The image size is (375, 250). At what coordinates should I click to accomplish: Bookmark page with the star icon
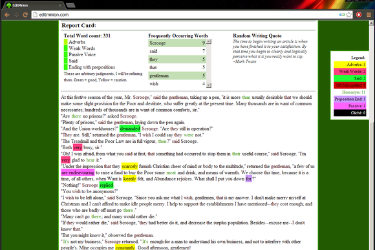(x=349, y=15)
